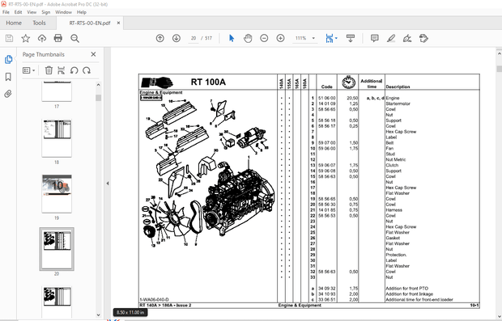Image resolution: width=502 pixels, height=321 pixels.
Task: Select page 20 thumbnail
Action: [57, 249]
